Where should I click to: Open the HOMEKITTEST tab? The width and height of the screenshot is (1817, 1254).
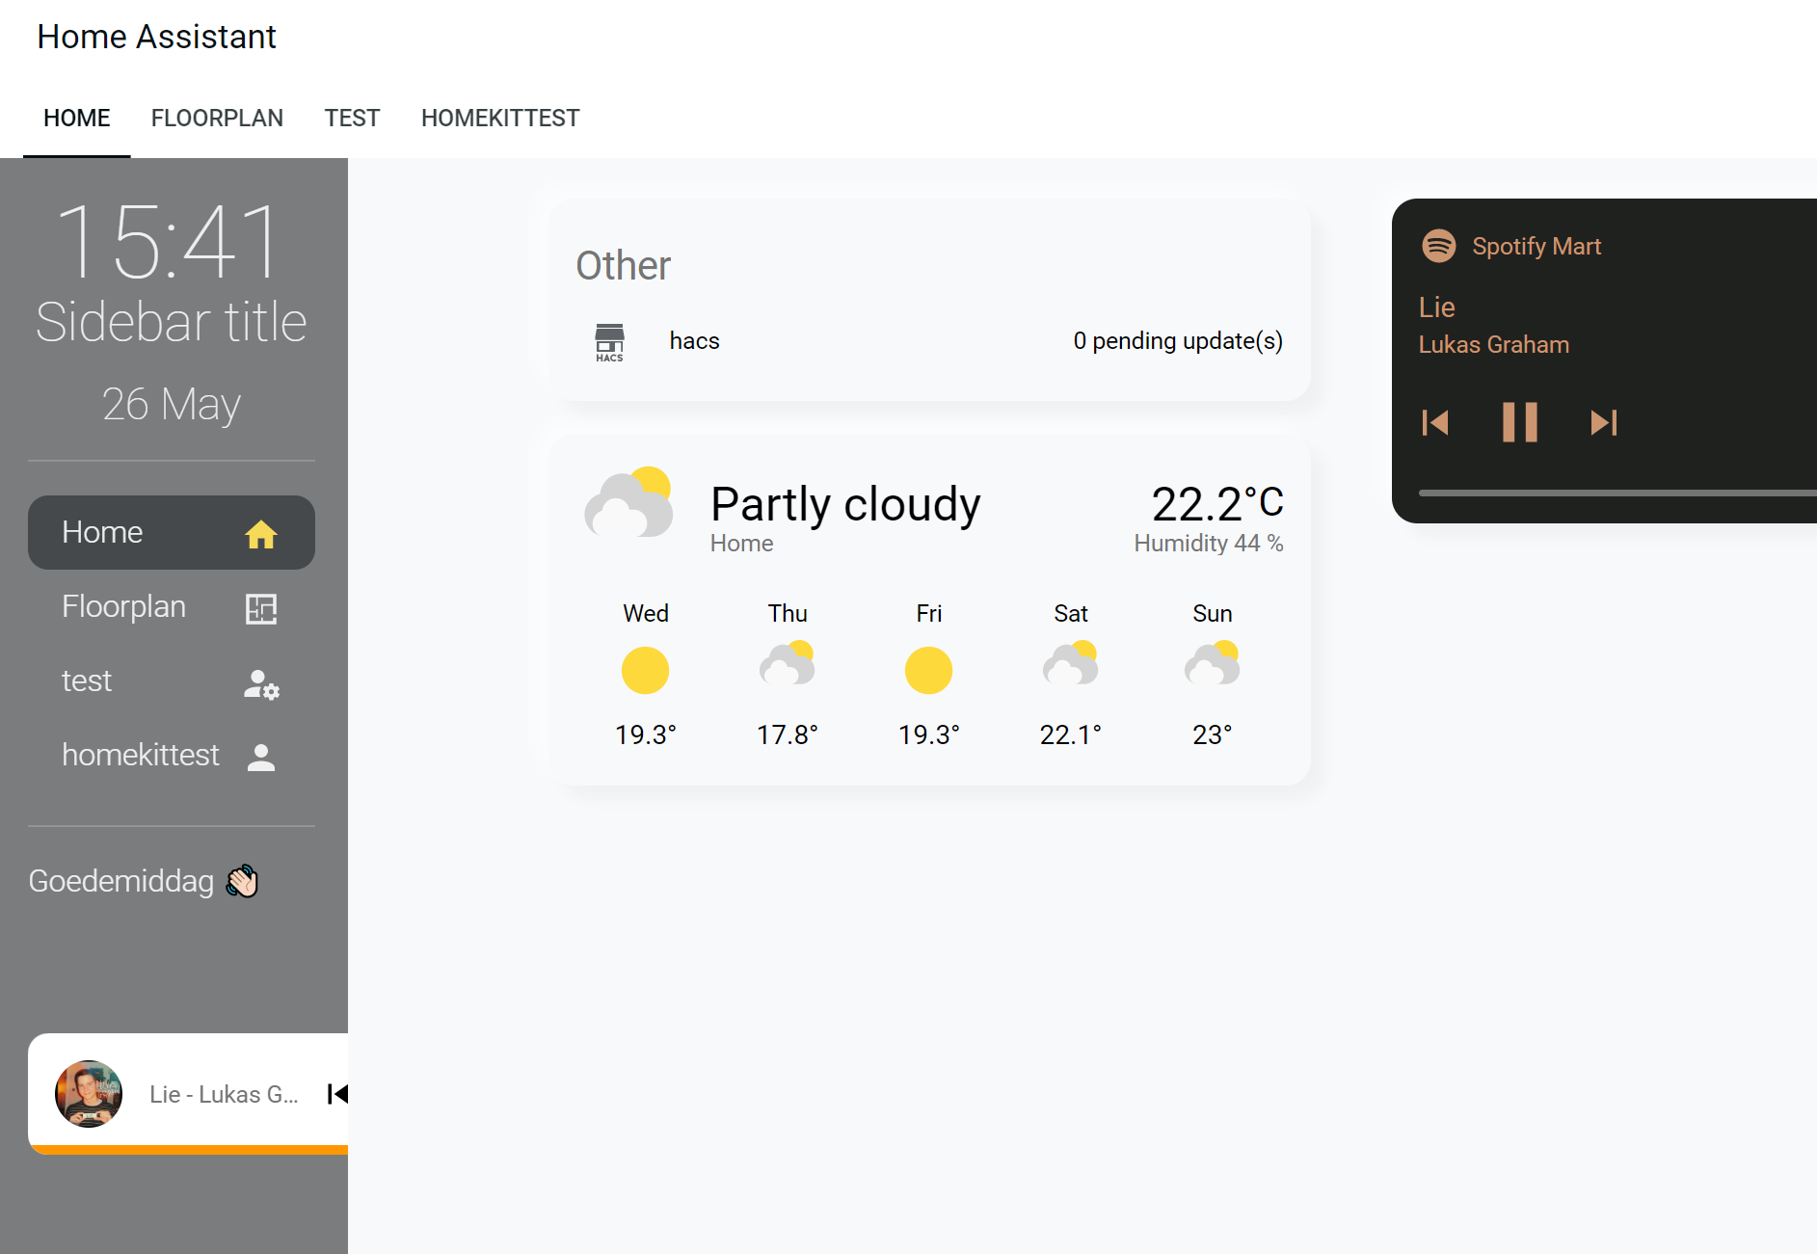499,118
